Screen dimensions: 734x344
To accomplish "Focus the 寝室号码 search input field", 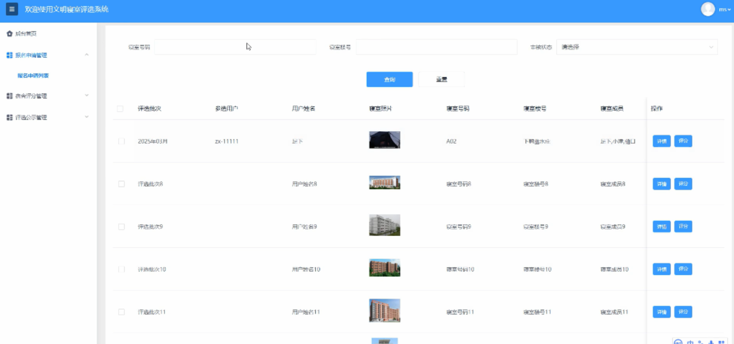I will coord(235,47).
